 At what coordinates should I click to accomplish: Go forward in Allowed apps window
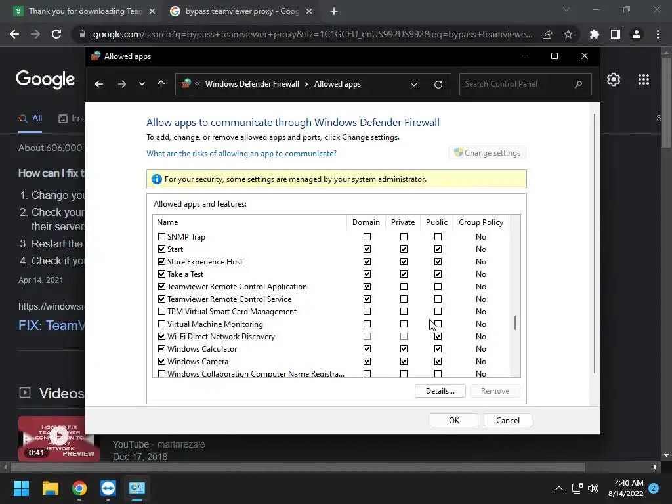pyautogui.click(x=122, y=84)
